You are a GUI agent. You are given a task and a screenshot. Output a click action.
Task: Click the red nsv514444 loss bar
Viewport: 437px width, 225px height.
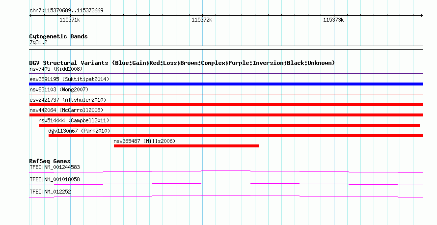[x=229, y=125]
